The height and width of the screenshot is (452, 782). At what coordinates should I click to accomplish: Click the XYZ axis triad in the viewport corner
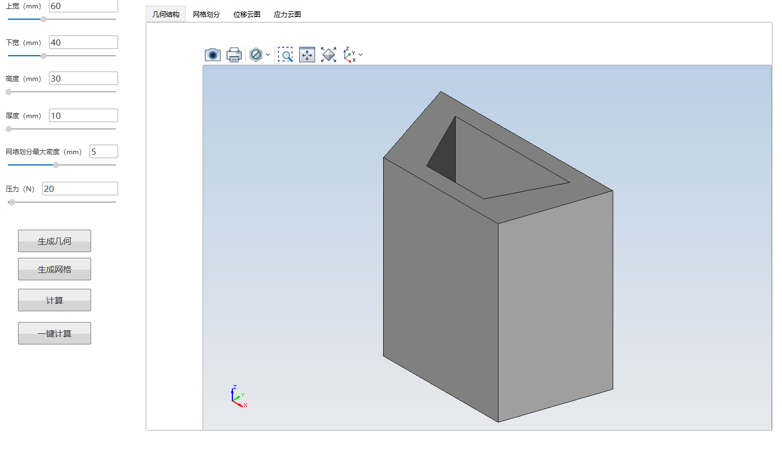coord(239,396)
